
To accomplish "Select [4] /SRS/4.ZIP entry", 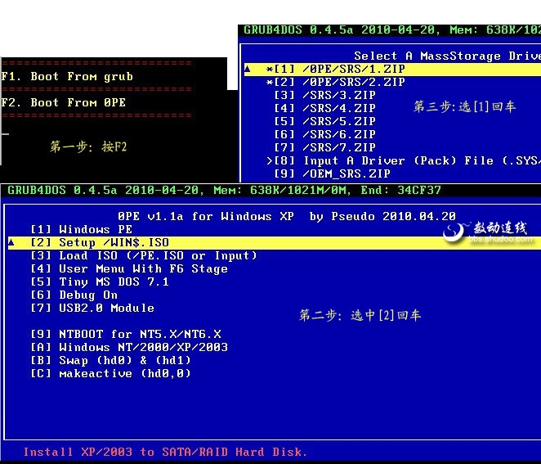I will [x=324, y=108].
